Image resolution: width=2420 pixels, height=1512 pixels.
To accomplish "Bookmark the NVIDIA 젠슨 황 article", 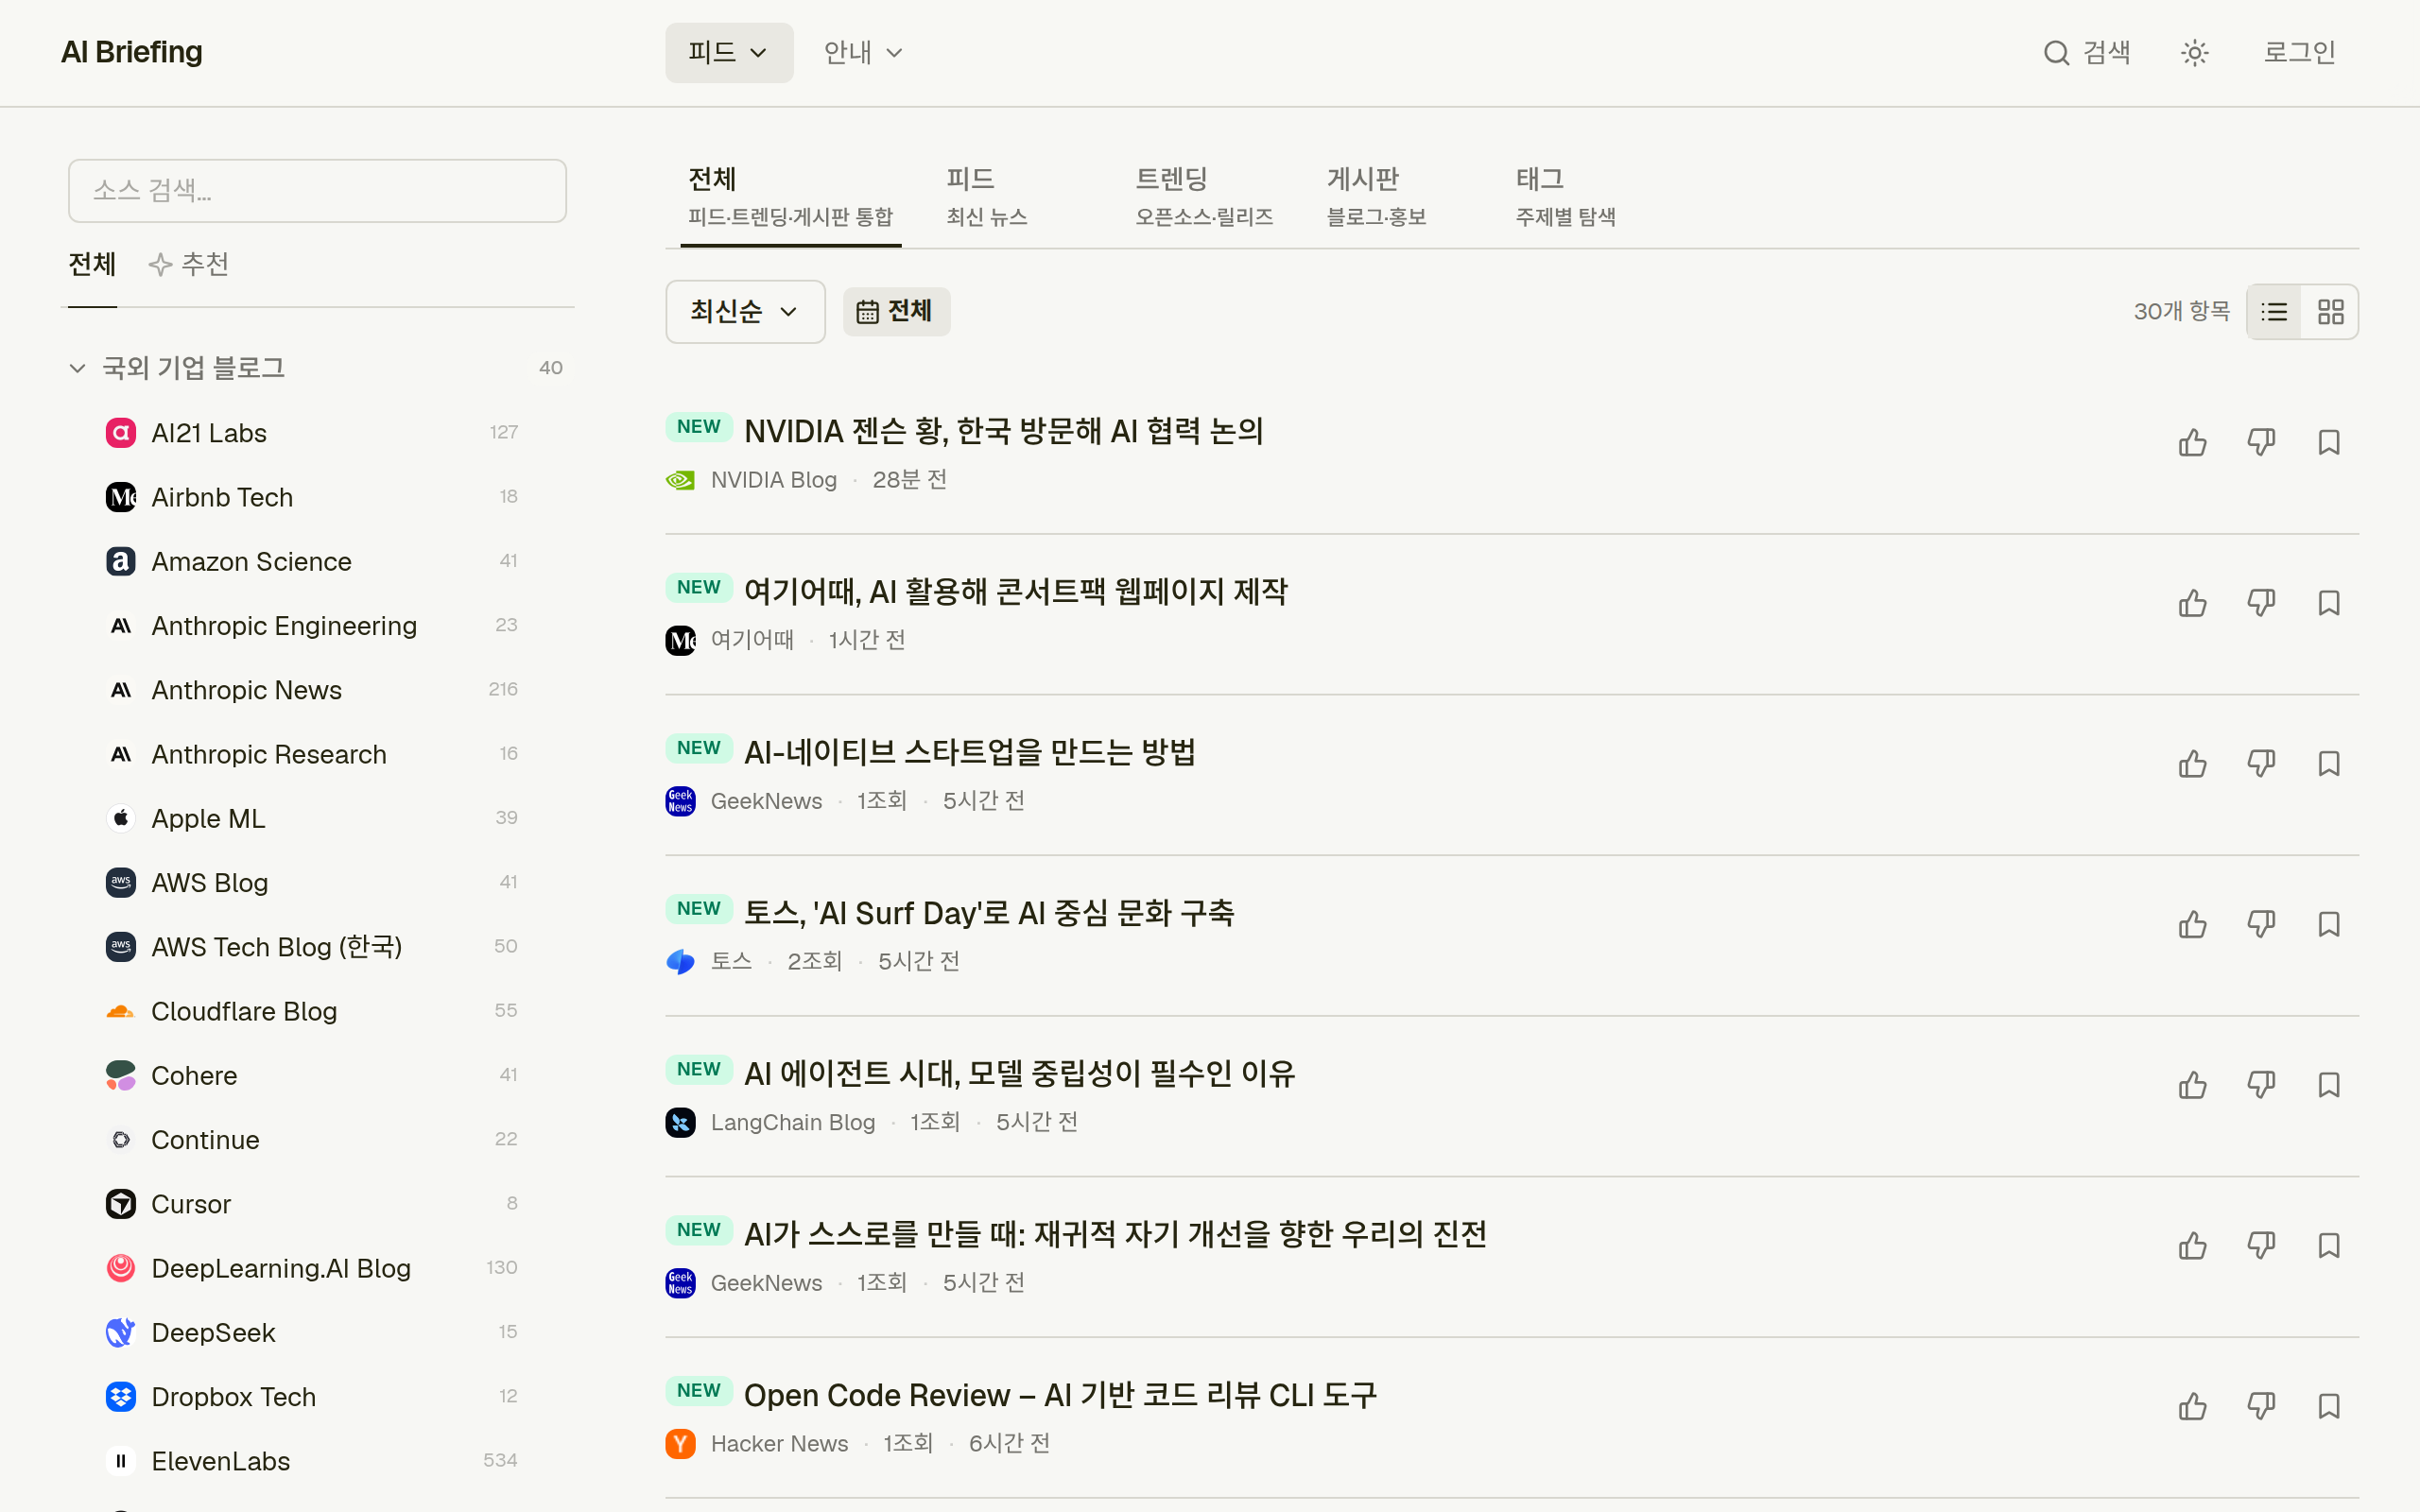I will (2329, 442).
